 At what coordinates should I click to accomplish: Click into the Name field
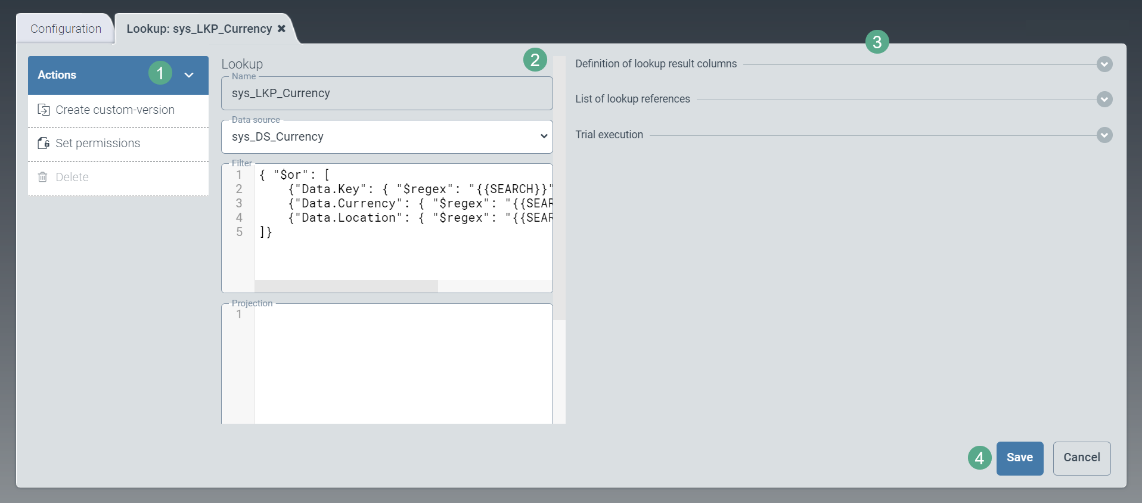387,94
